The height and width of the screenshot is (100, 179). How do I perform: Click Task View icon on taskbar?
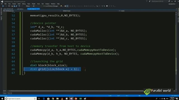point(39,99)
